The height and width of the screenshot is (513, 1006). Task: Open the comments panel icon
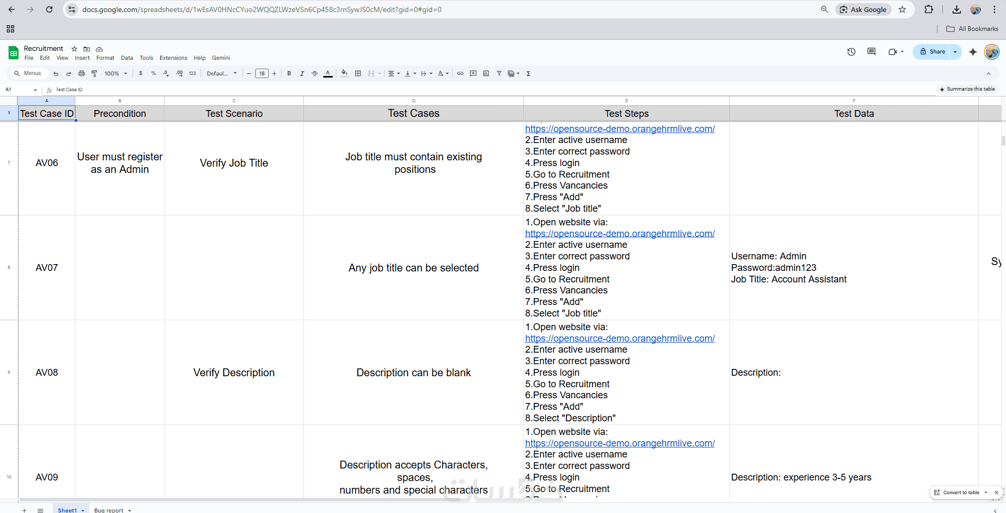point(871,51)
